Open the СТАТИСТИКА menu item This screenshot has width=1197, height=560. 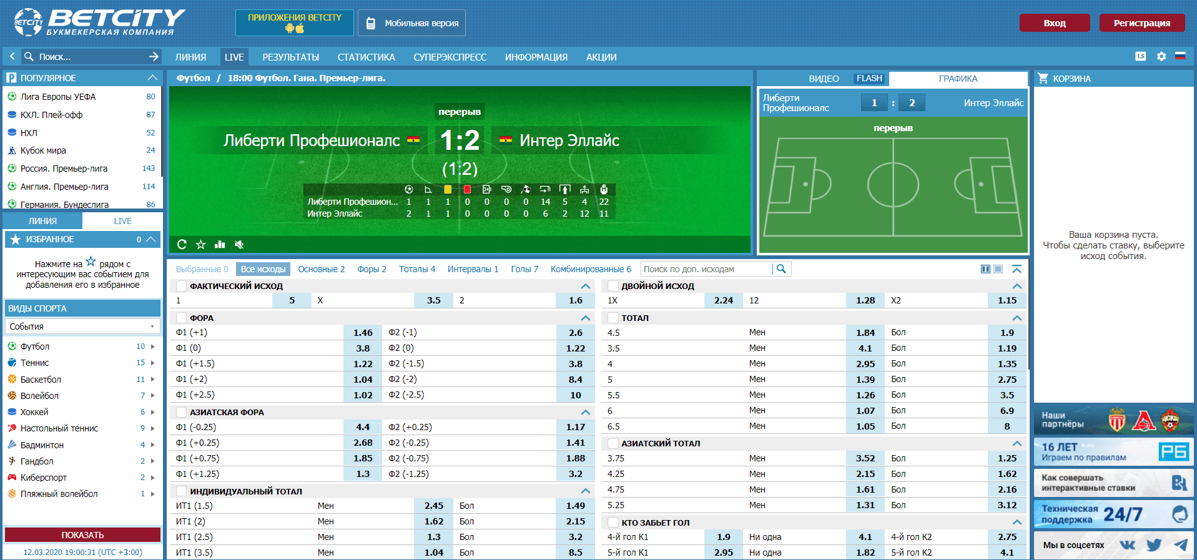(x=367, y=57)
